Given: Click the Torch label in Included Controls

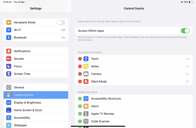Looking at the screenshot, I should [x=95, y=59].
